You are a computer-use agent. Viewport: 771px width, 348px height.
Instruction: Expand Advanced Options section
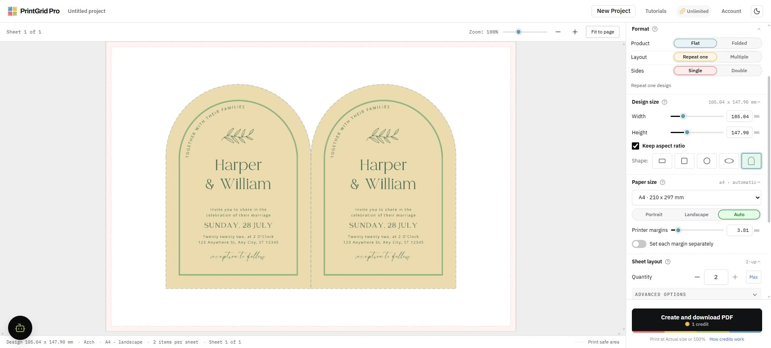(x=697, y=294)
